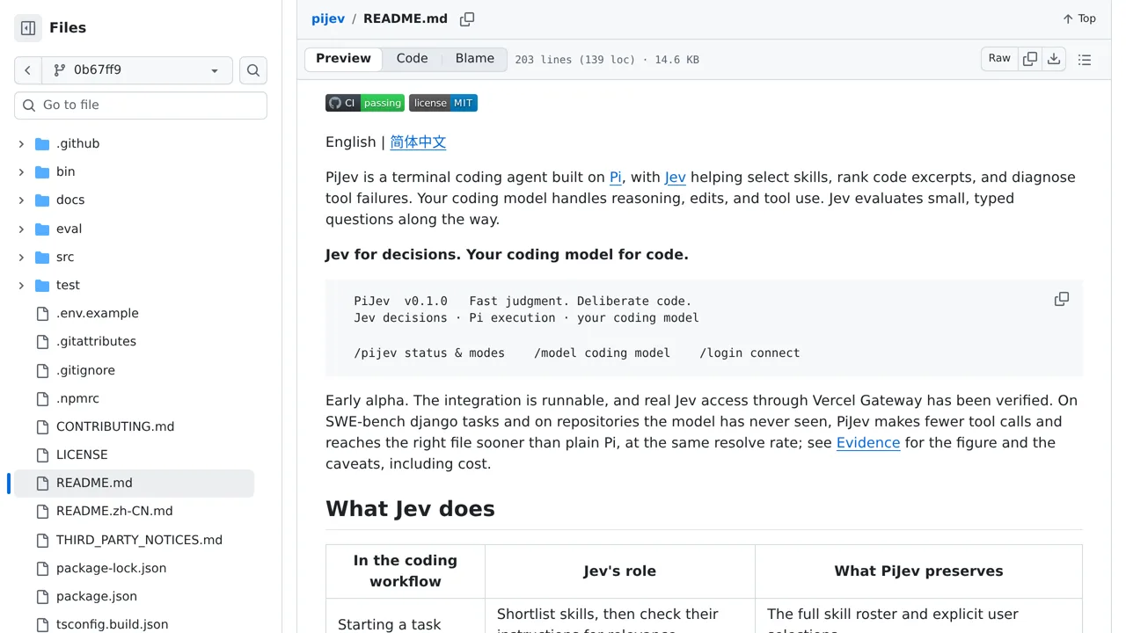Switch to the Preview tab
1126x633 pixels.
343,59
